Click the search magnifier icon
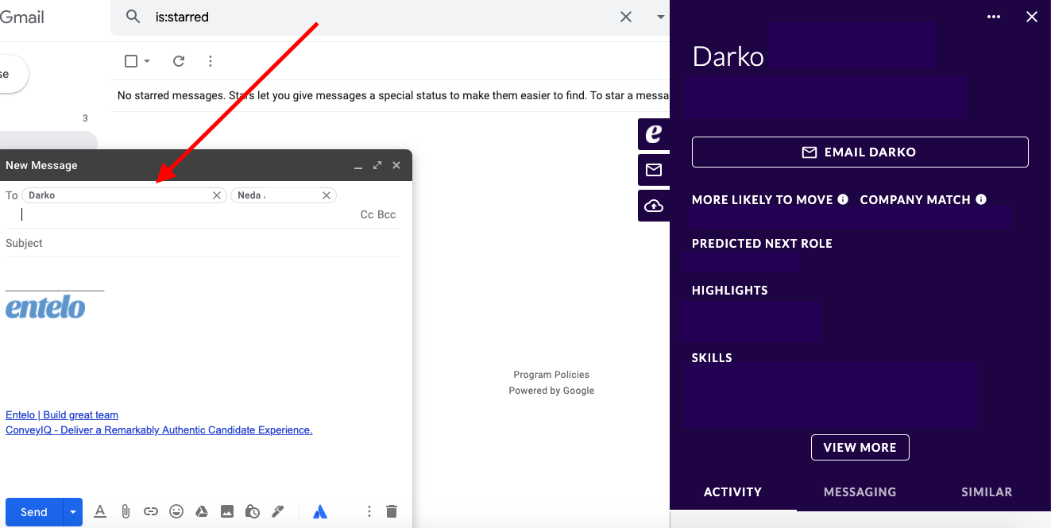Screen dimensions: 1051x528 click(x=133, y=17)
